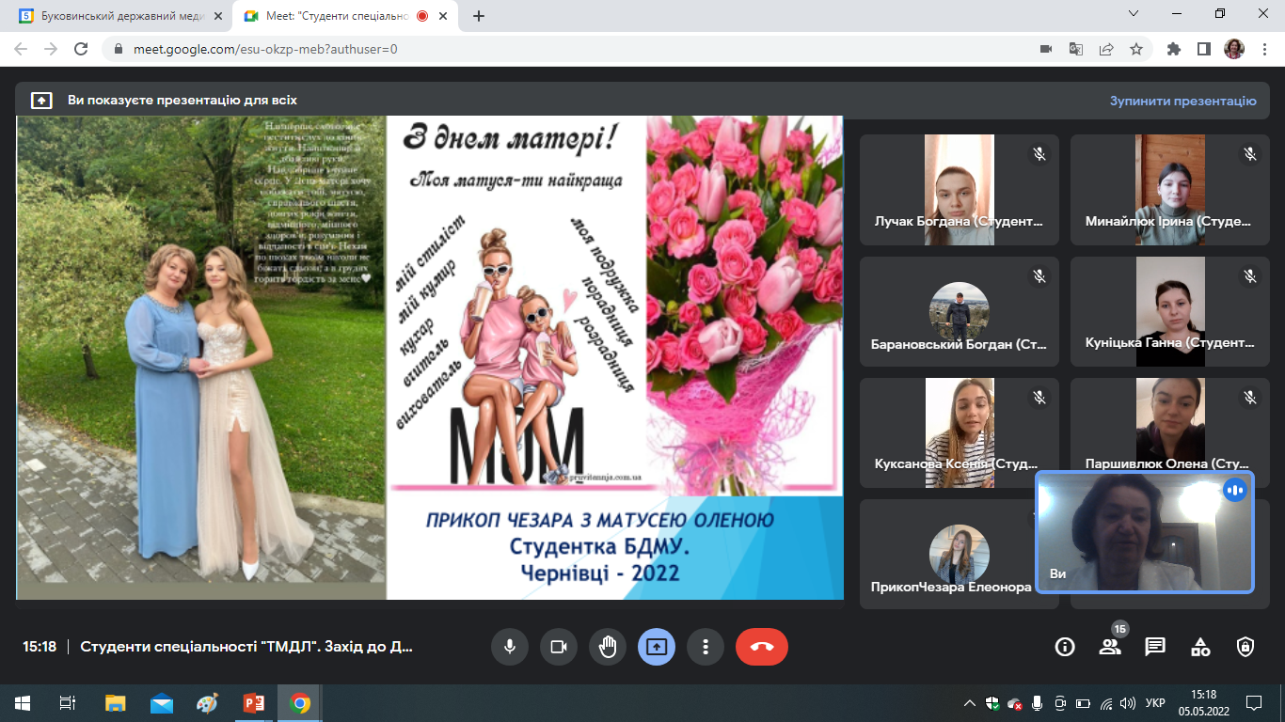The image size is (1285, 722).
Task: Switch to Буковинський державний мед browser tab
Action: (113, 16)
